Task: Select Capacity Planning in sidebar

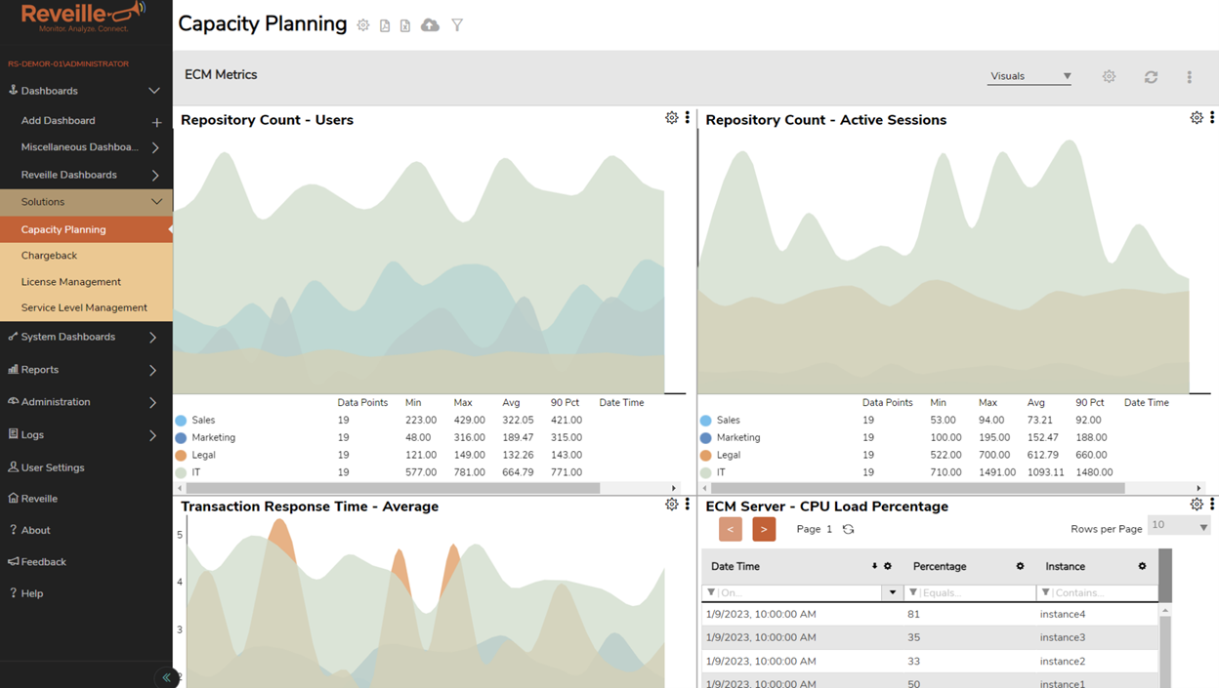Action: pos(86,229)
